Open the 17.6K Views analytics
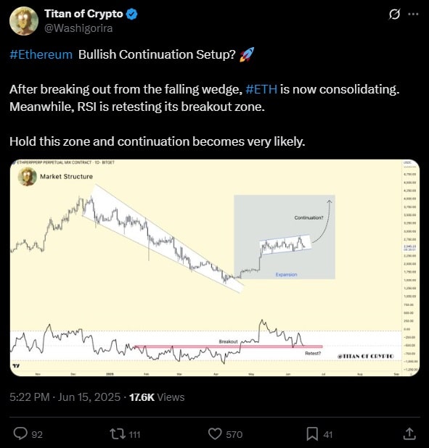The image size is (429, 448). point(157,397)
